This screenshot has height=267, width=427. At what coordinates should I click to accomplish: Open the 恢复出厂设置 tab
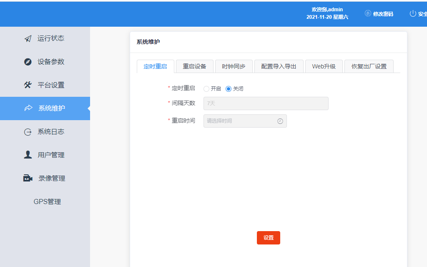[x=369, y=66]
